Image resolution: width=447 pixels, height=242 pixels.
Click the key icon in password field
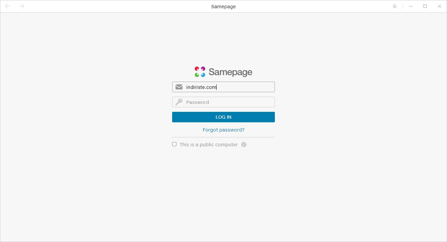(x=179, y=102)
